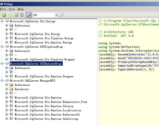
Task: Click the Reload assemblies icon
Action: click(22, 15)
